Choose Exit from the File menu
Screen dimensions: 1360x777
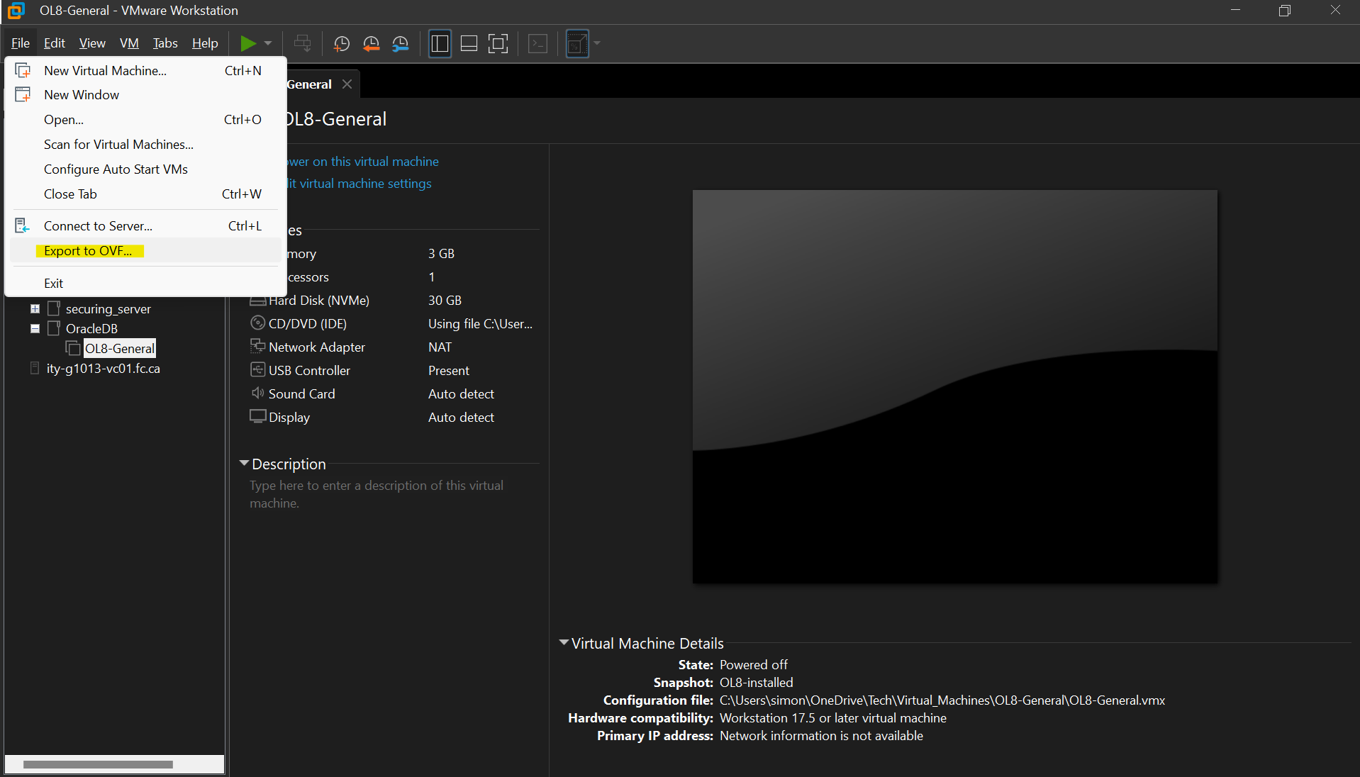145,284
